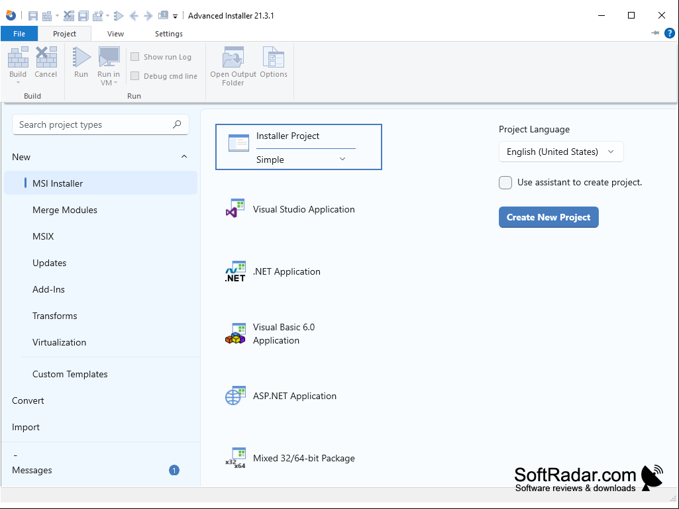
Task: Select the ASP.NET Application icon
Action: coord(236,396)
